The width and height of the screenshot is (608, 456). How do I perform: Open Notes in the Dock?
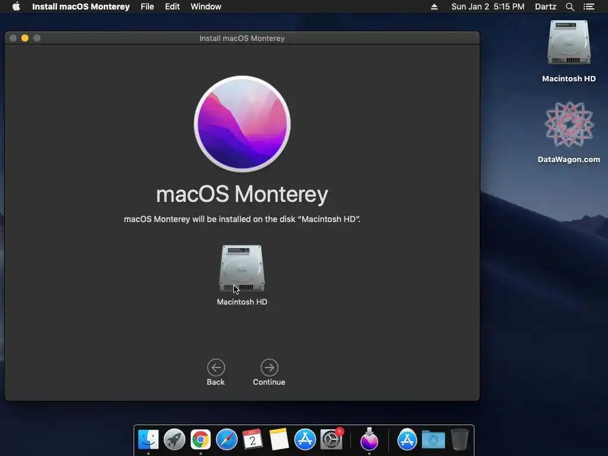point(279,439)
